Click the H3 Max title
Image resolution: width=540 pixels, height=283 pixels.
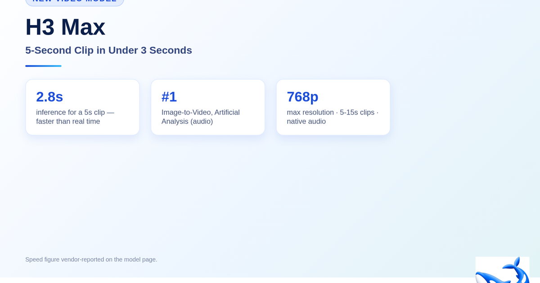[65, 27]
